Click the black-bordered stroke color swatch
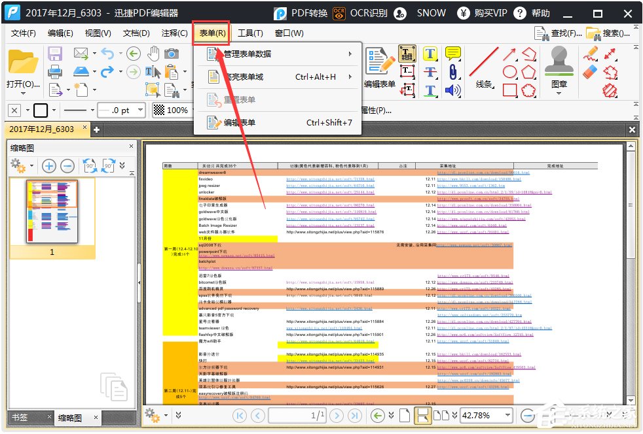 click(x=41, y=110)
